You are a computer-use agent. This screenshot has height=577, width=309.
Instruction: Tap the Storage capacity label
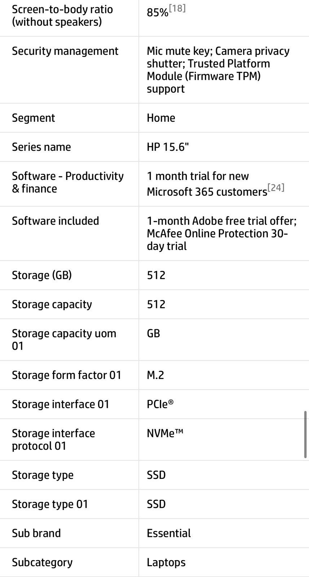click(x=52, y=304)
